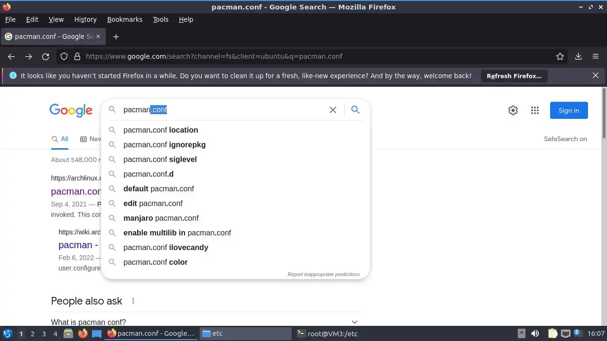The height and width of the screenshot is (341, 607).
Task: Switch to workspace 4
Action: (x=55, y=333)
